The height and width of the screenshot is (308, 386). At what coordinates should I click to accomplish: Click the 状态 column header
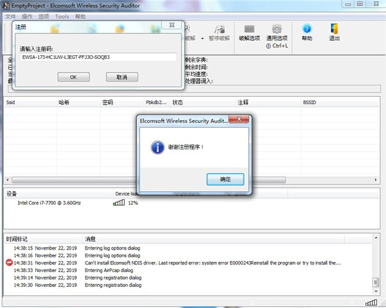tap(203, 102)
